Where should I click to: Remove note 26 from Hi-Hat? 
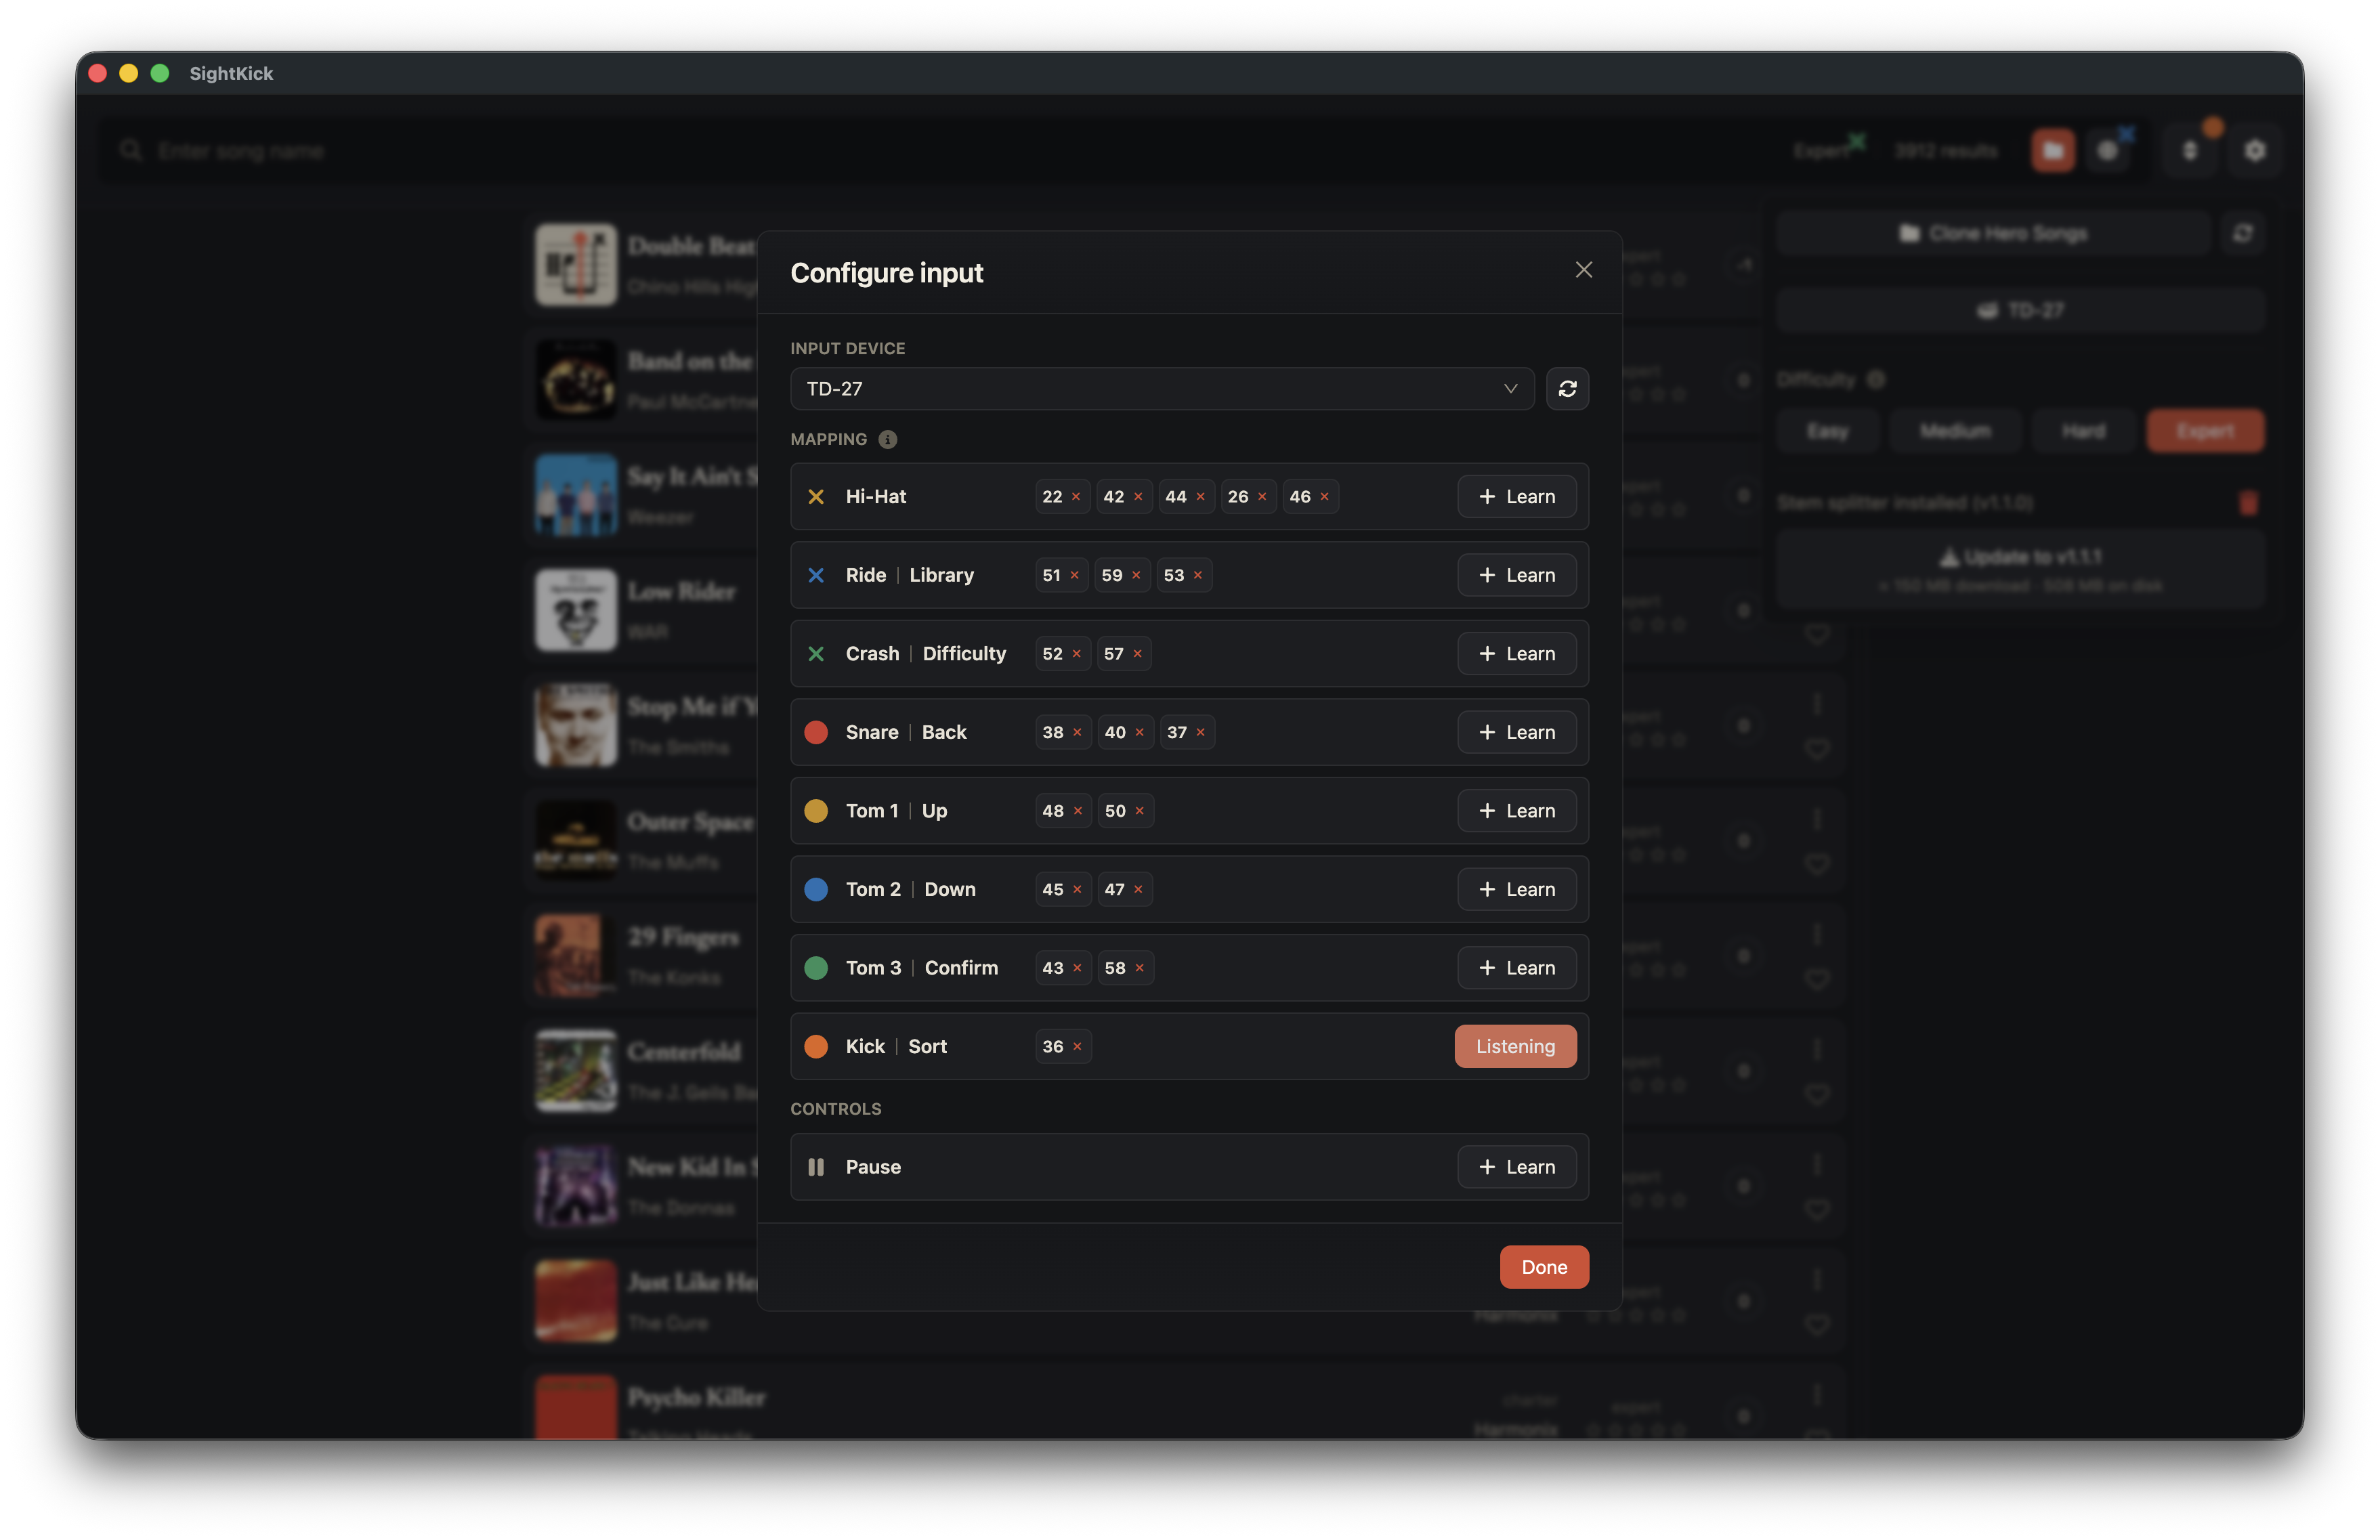point(1262,496)
